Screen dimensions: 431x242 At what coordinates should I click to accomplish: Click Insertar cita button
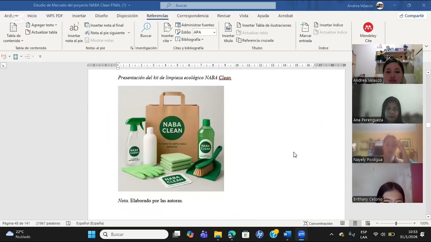[167, 33]
